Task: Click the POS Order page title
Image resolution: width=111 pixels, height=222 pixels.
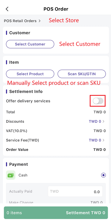Action: pyautogui.click(x=56, y=9)
